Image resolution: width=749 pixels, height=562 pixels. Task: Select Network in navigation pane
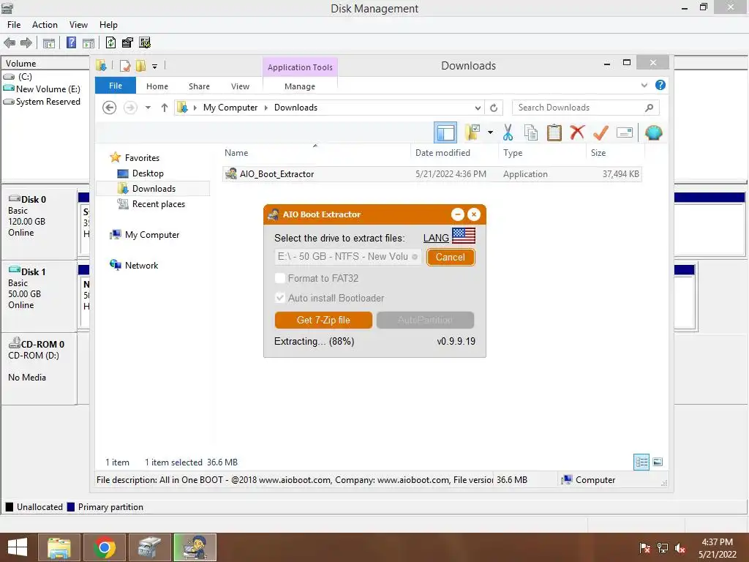click(141, 265)
